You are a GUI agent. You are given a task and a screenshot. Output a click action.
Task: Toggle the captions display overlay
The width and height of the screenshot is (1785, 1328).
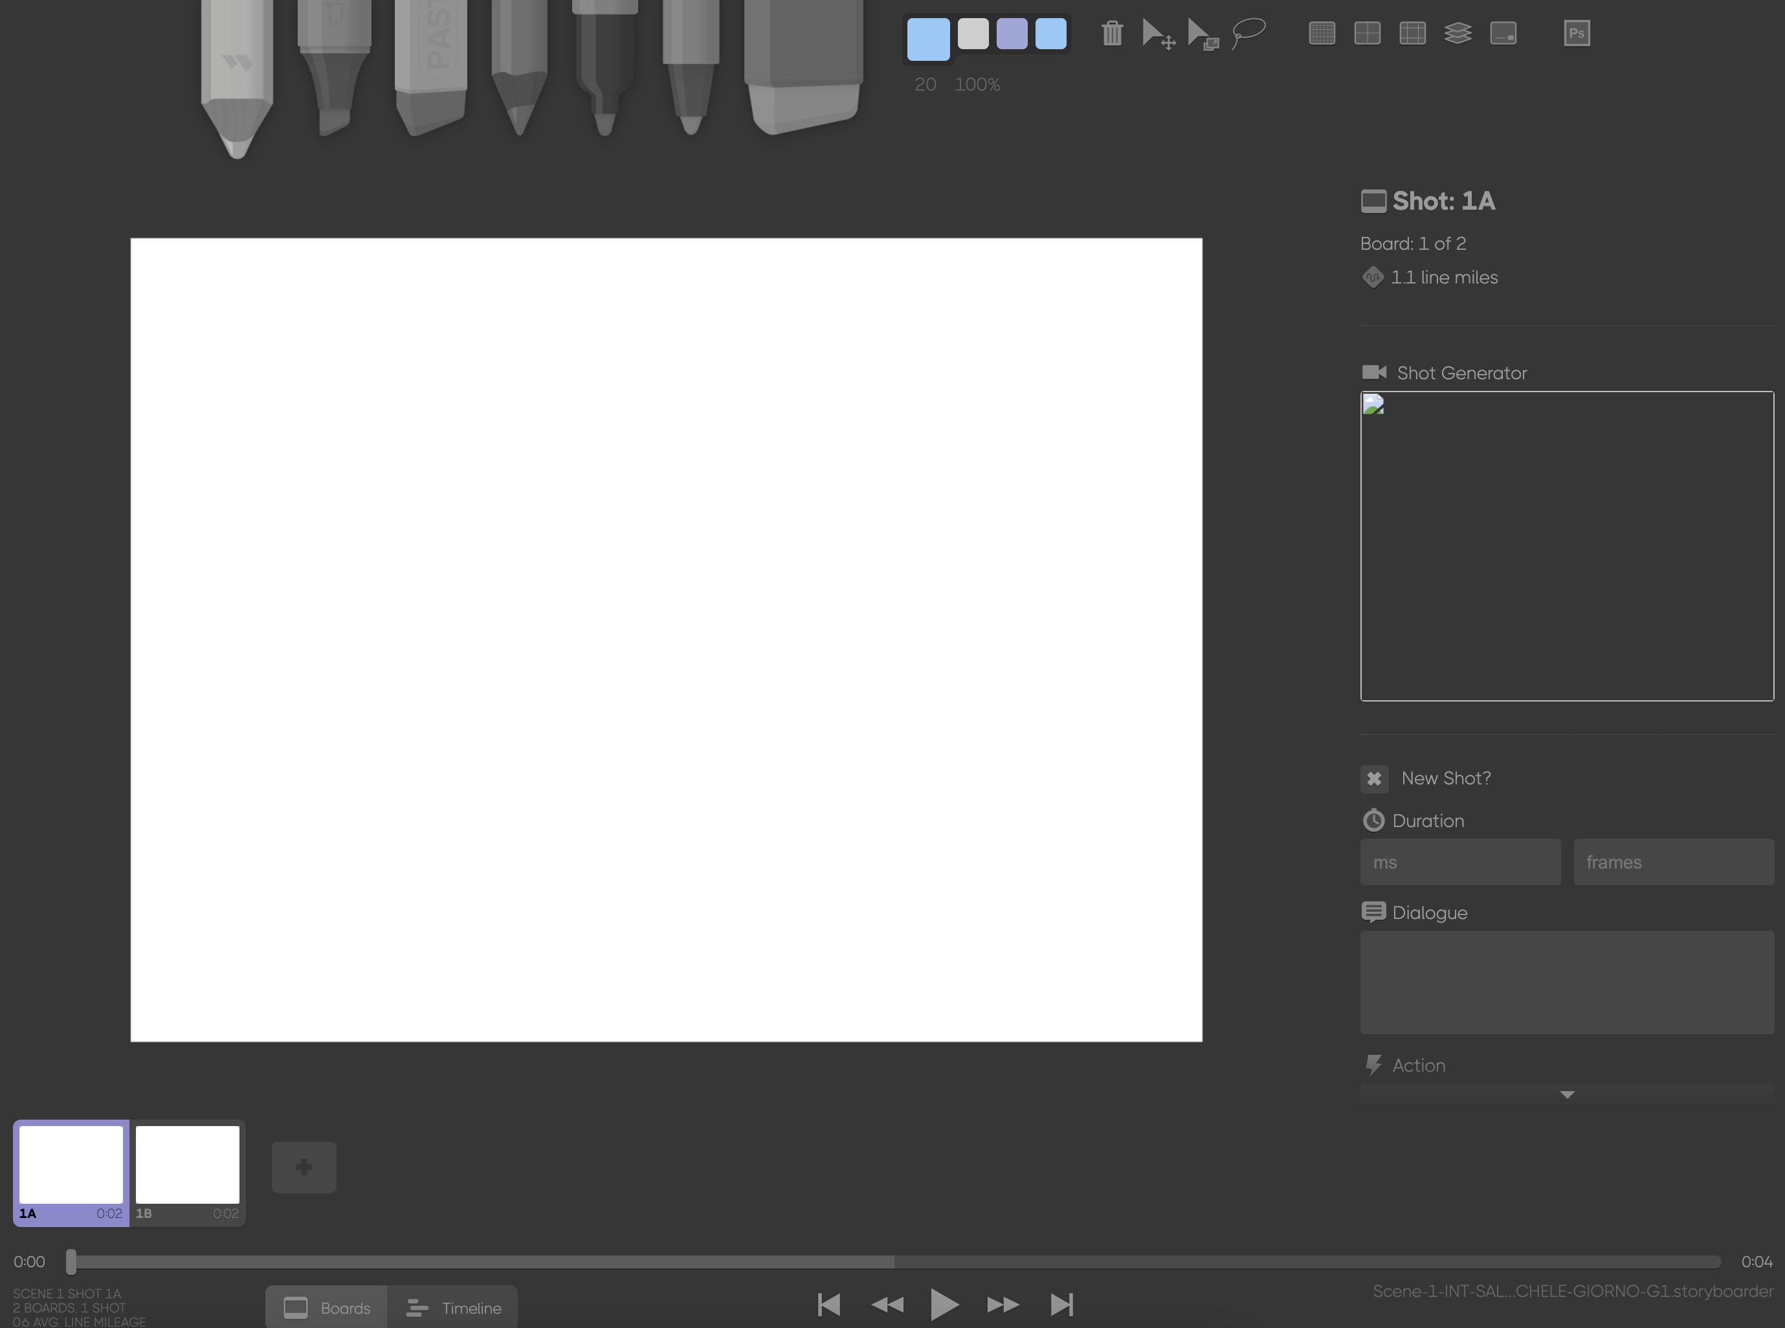(1503, 33)
